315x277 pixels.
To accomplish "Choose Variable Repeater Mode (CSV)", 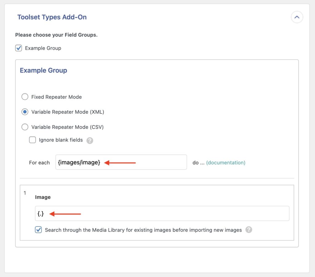I will click(x=25, y=127).
